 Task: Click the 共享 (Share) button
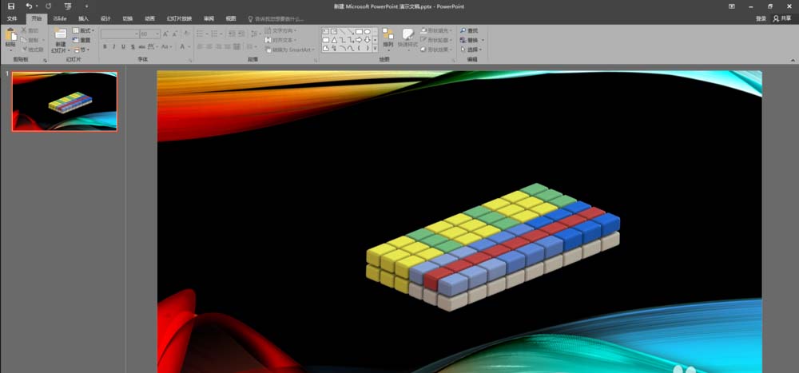coord(782,18)
